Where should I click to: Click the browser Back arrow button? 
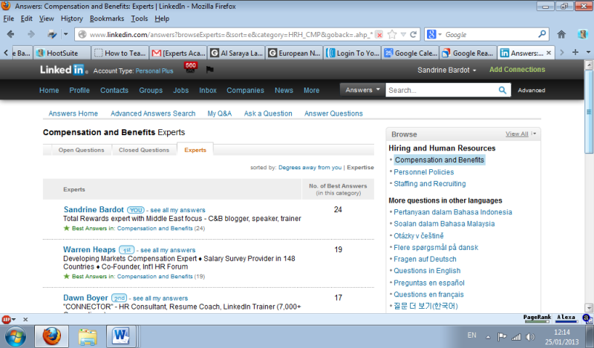(10, 34)
